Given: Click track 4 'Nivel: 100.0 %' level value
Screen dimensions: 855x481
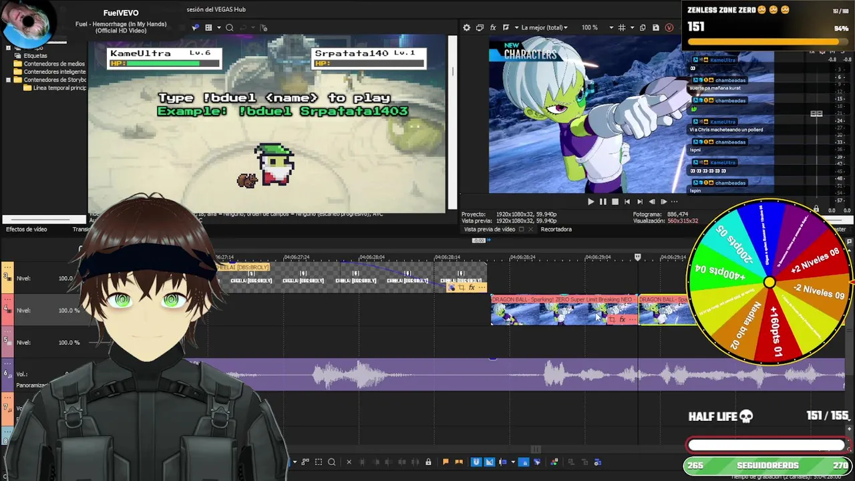Looking at the screenshot, I should pyautogui.click(x=68, y=311).
